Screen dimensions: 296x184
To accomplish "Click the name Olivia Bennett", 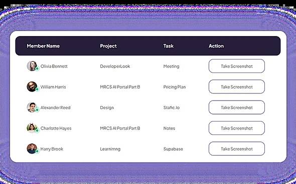I will (x=54, y=66).
